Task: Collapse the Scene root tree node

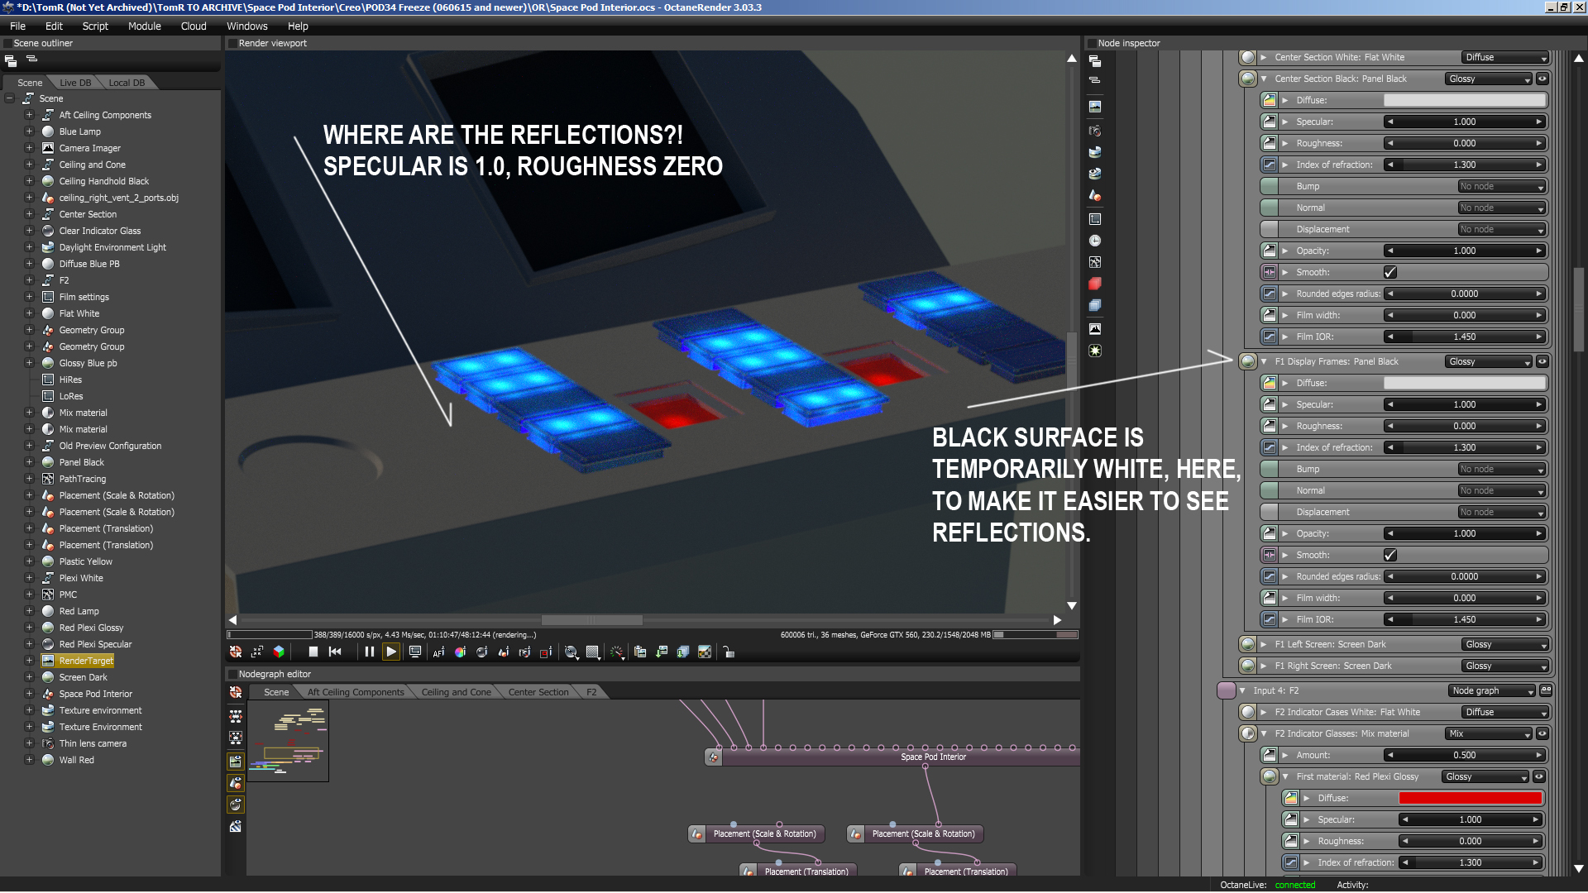Action: 10,98
